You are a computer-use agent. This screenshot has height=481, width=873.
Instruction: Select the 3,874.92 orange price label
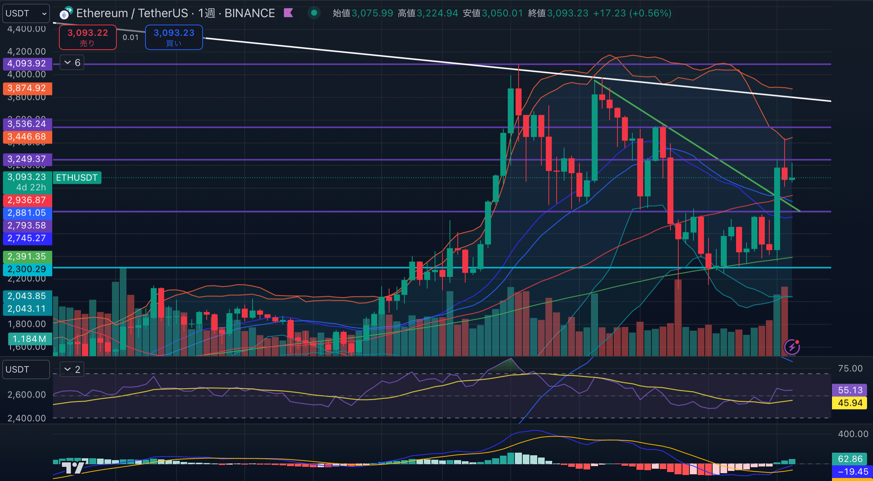[x=27, y=88]
